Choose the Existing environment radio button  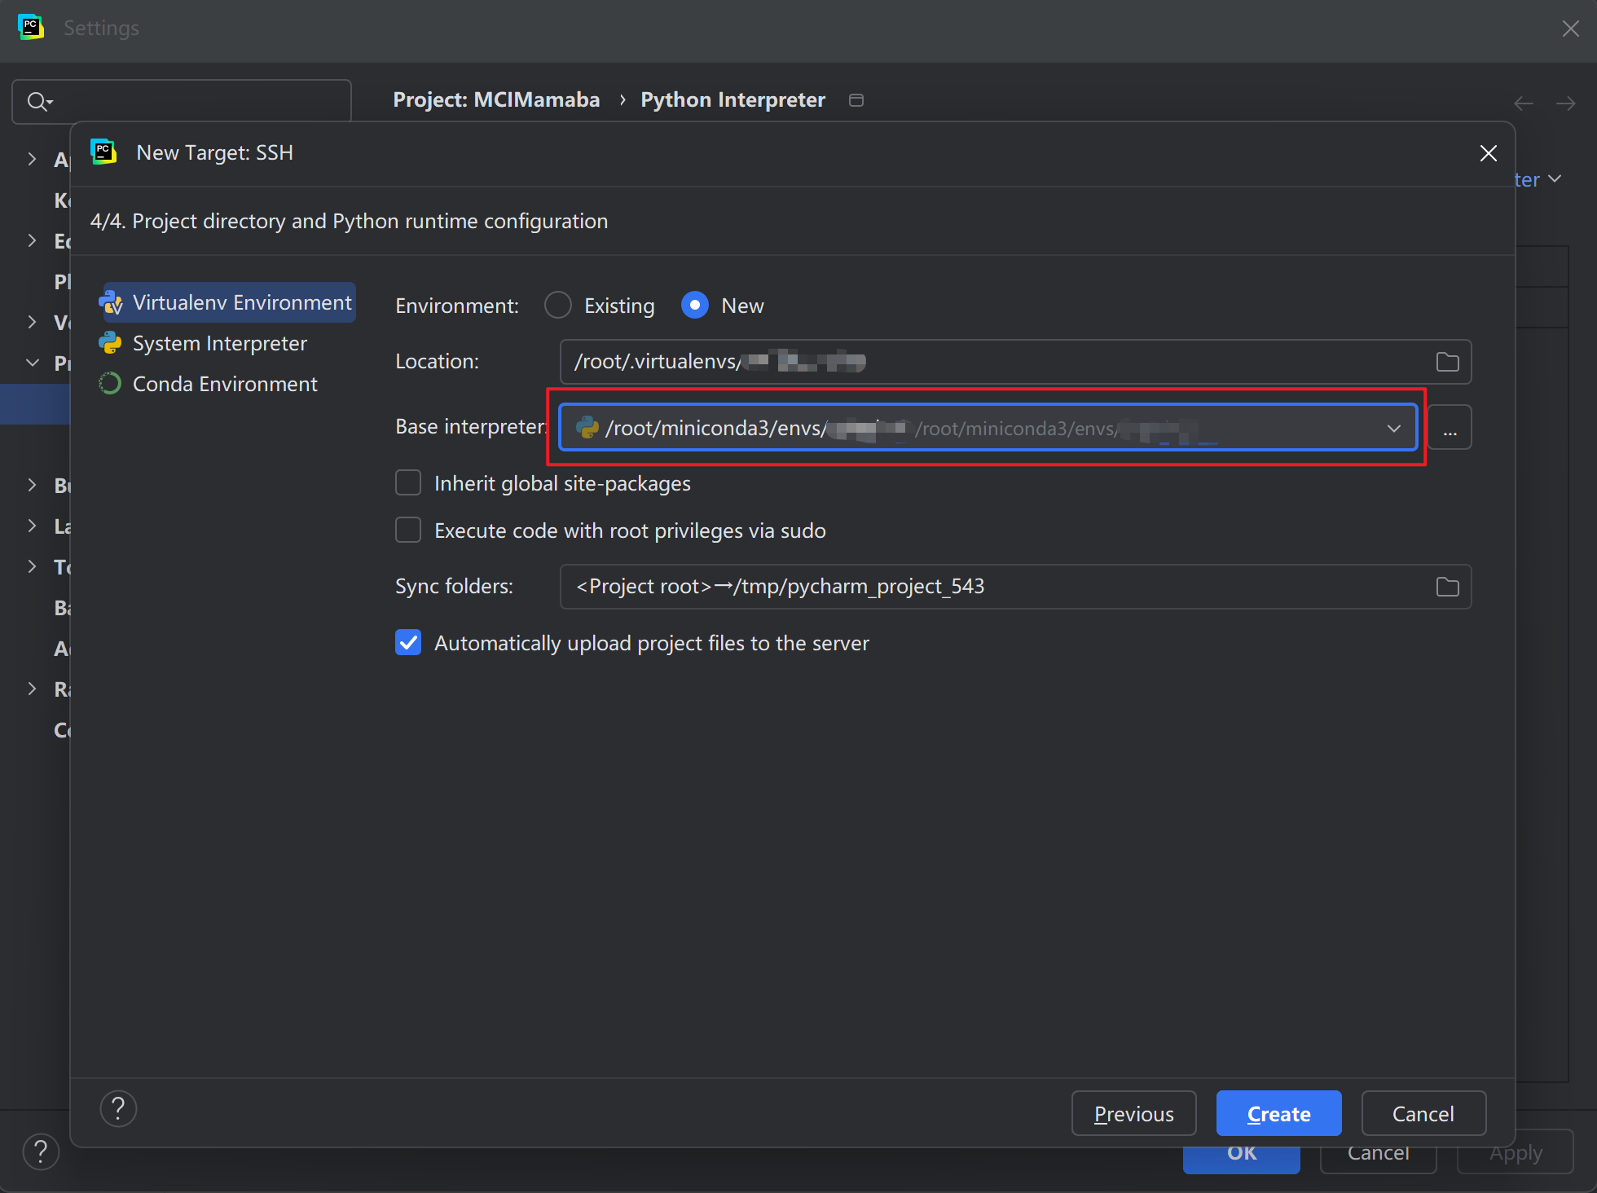pyautogui.click(x=558, y=306)
